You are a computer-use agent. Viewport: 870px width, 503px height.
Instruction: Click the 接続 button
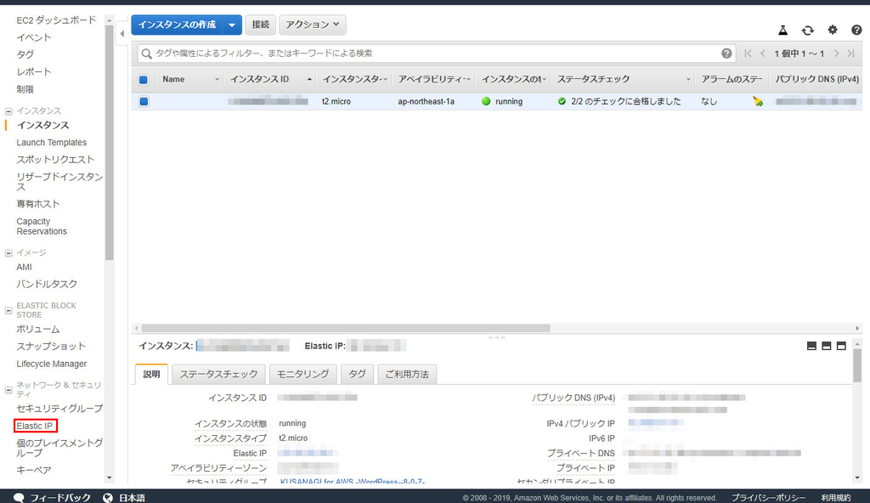click(x=260, y=24)
